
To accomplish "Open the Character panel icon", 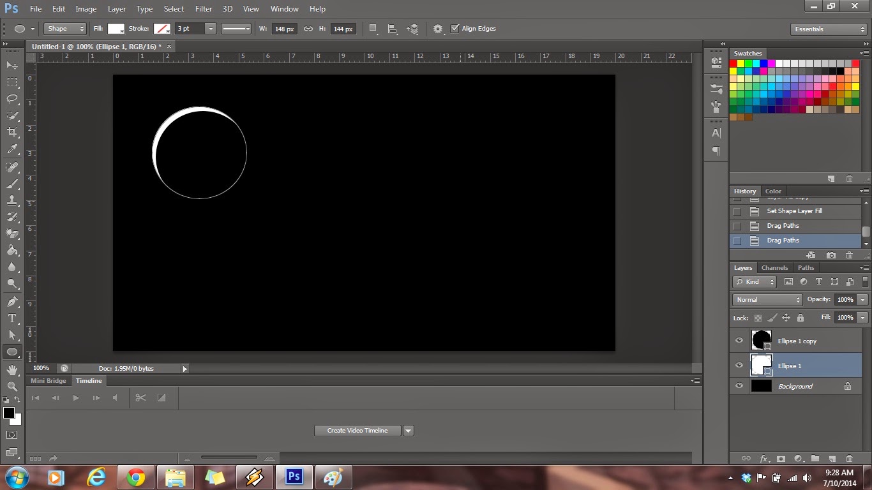I will click(x=716, y=133).
